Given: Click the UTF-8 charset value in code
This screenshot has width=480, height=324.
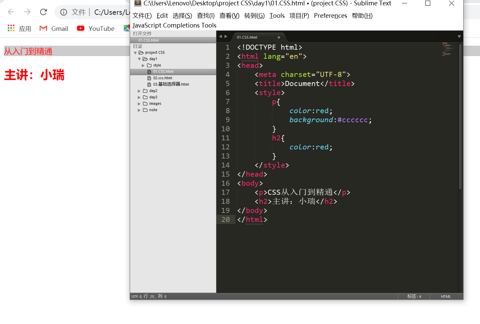Looking at the screenshot, I should (331, 75).
